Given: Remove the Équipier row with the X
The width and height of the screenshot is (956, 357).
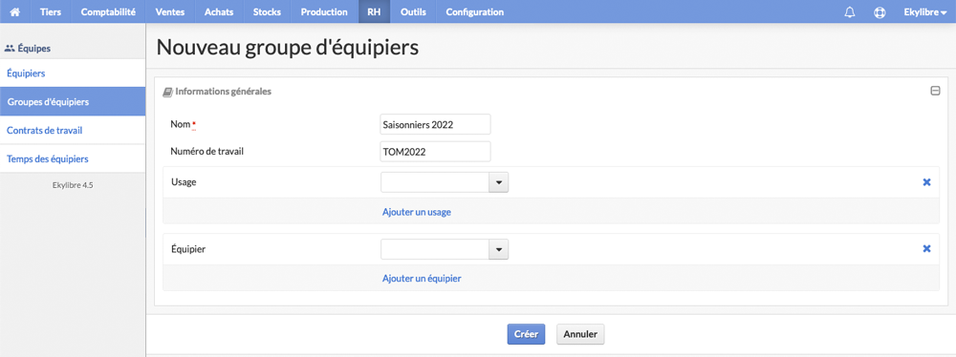Looking at the screenshot, I should [926, 248].
